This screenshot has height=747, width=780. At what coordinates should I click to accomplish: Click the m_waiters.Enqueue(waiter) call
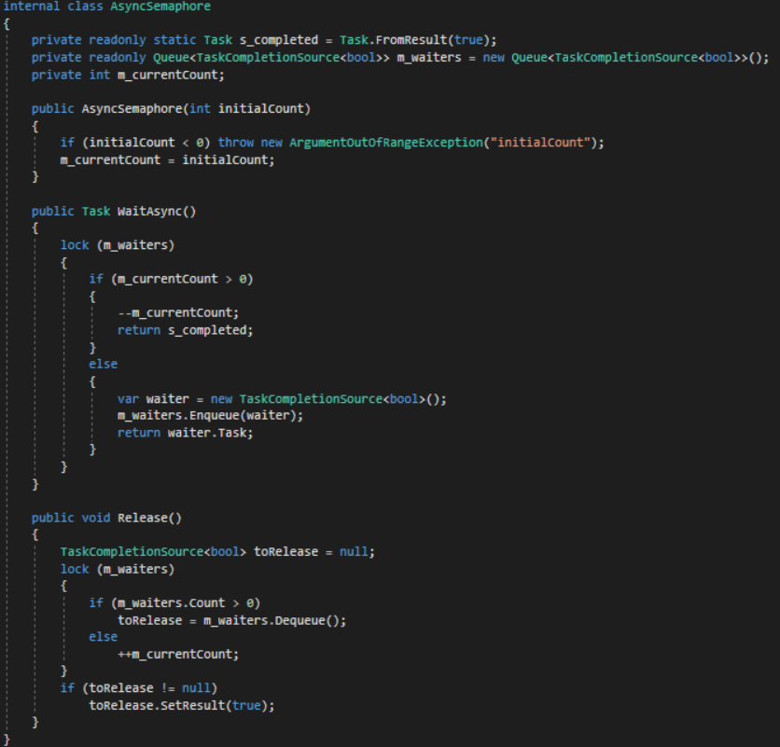tap(206, 415)
